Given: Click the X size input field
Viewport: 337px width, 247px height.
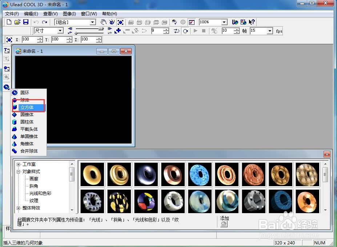Looking at the screenshot, I should [x=30, y=40].
